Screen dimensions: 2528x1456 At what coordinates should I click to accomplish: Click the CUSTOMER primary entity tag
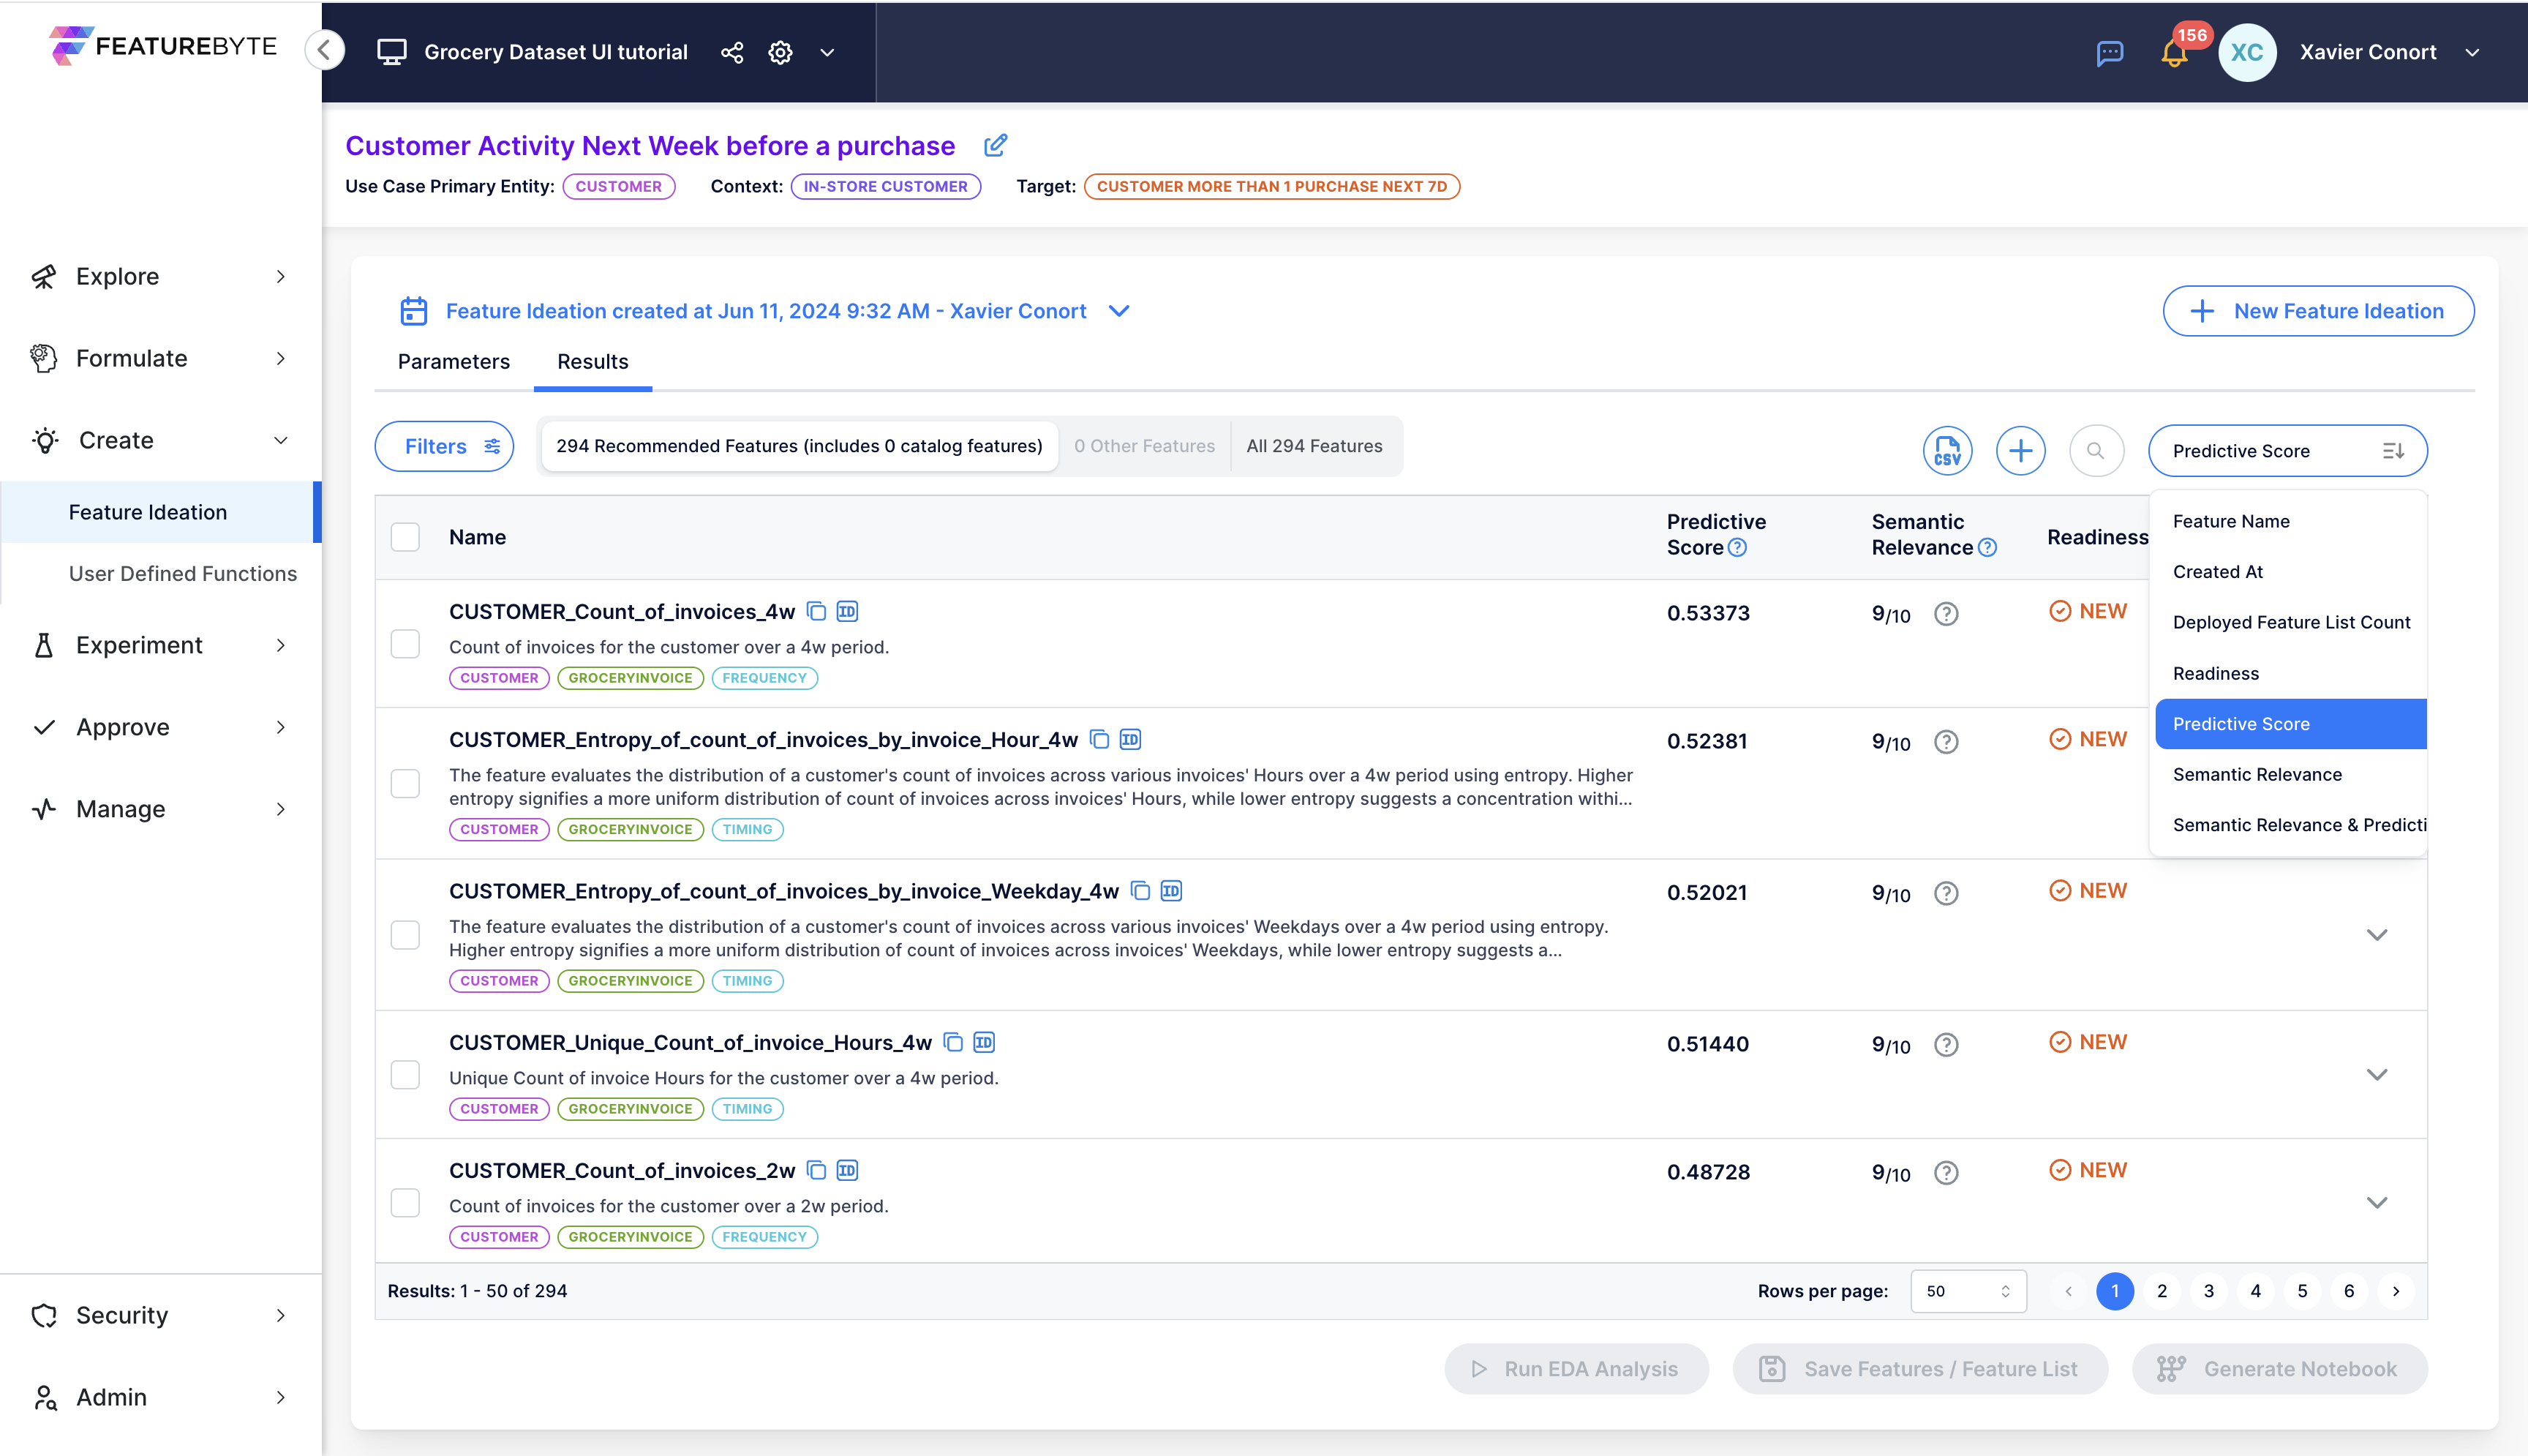coord(619,186)
